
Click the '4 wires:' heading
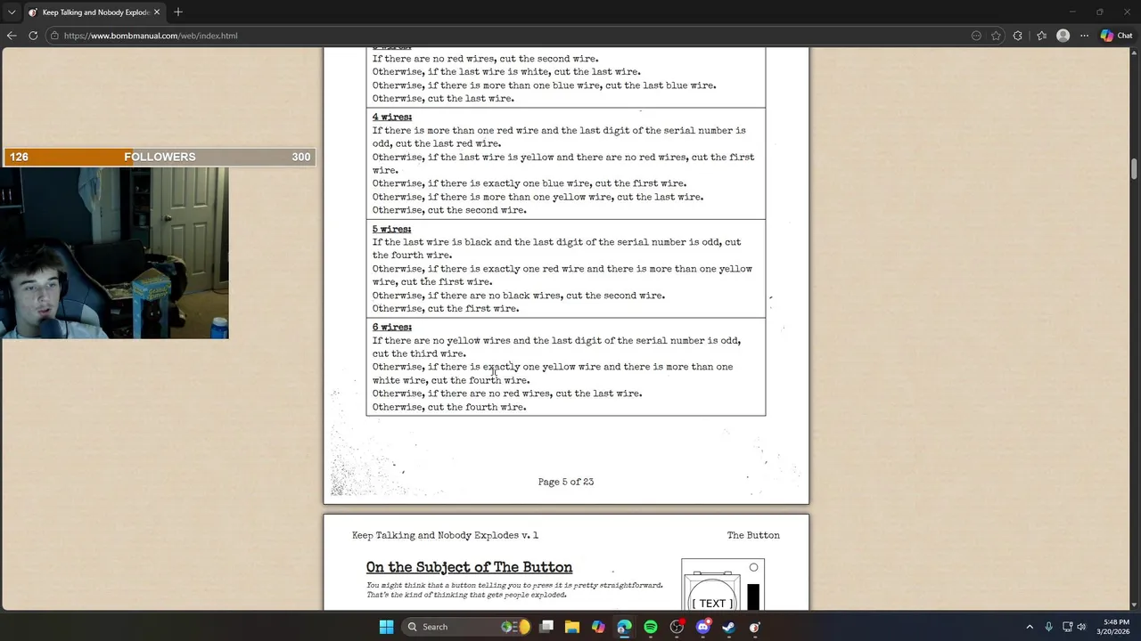pos(392,118)
